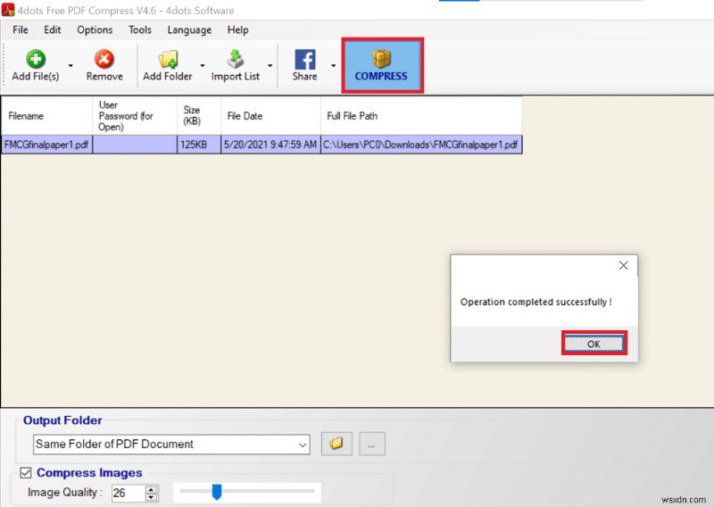714x507 pixels.
Task: Click the Add Folder icon
Action: point(168,59)
